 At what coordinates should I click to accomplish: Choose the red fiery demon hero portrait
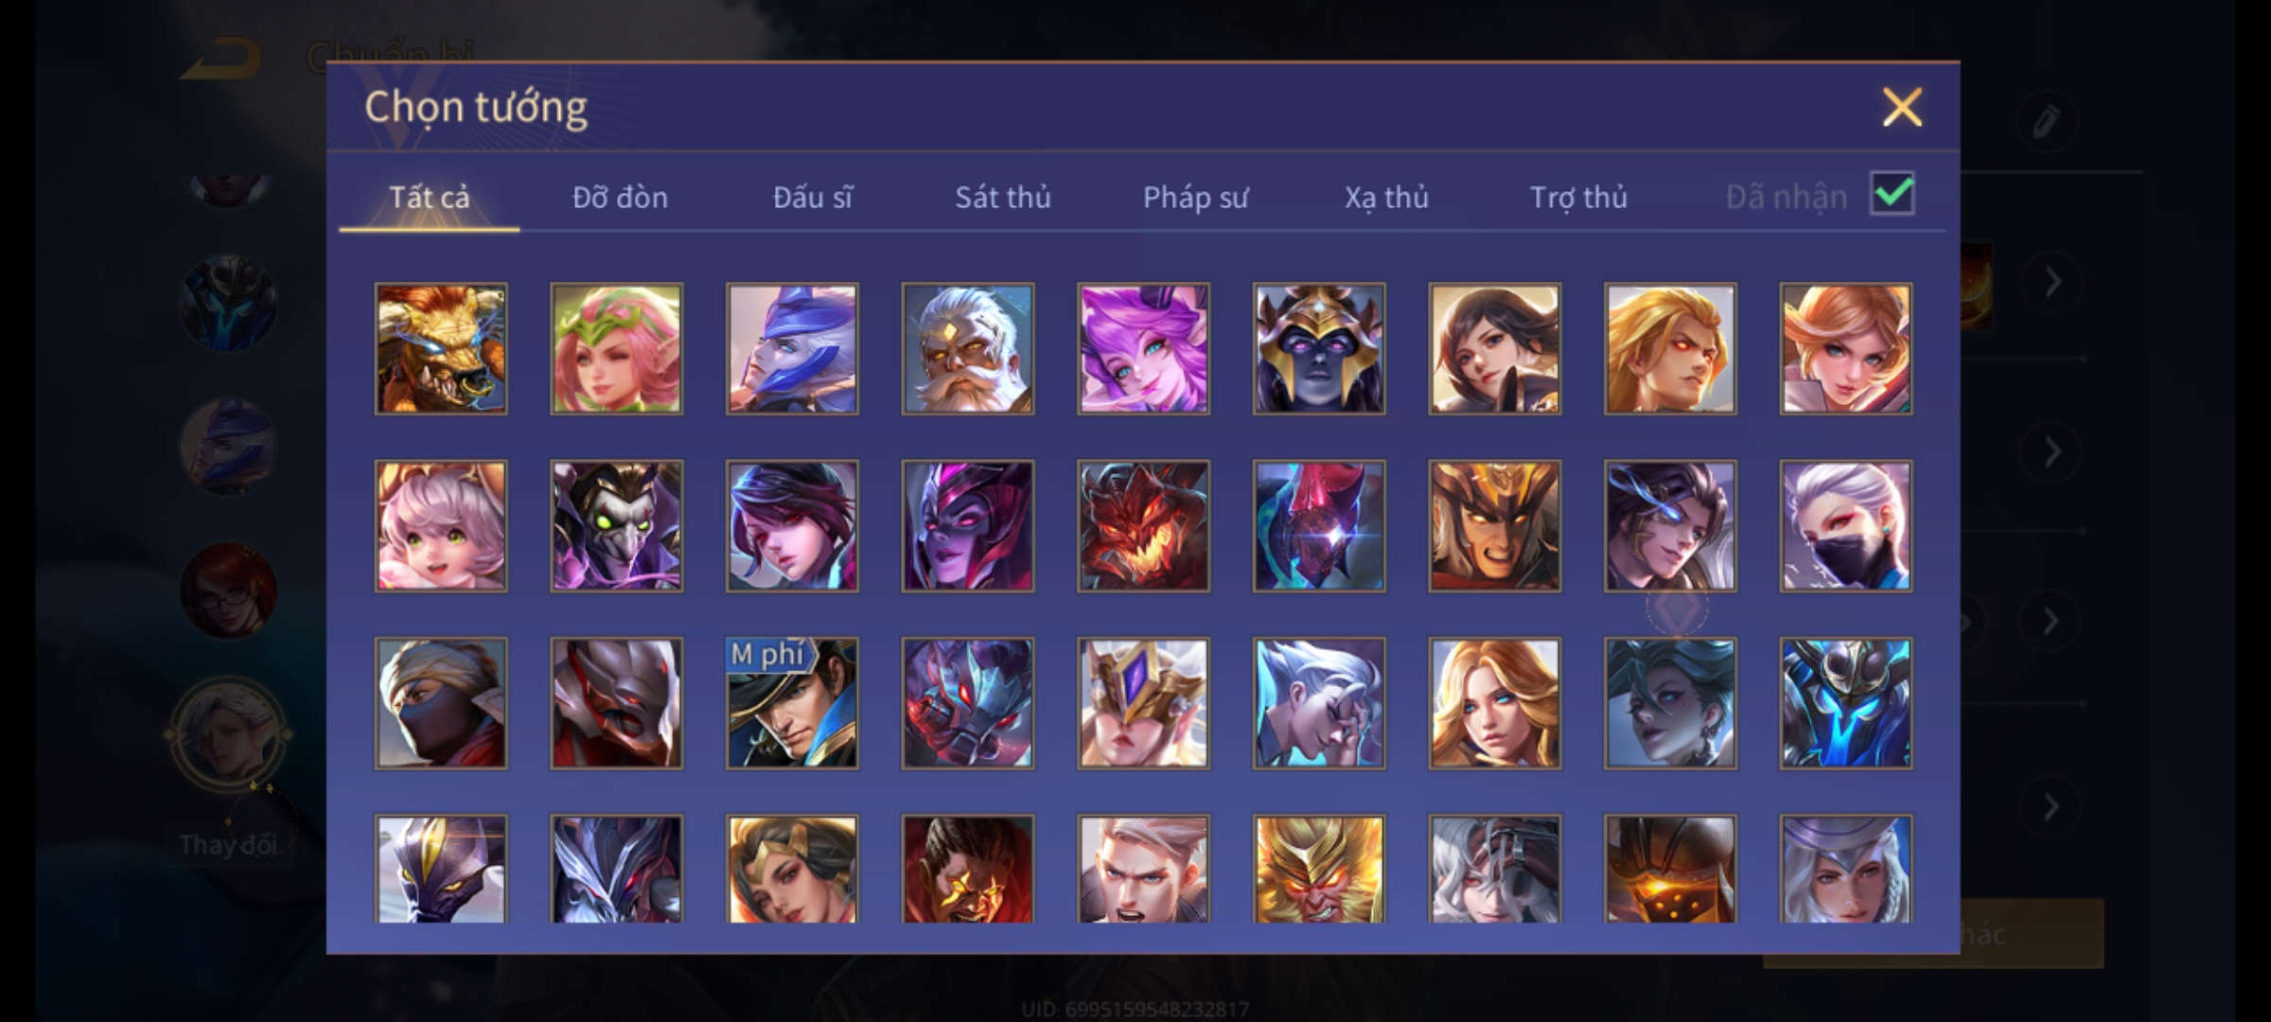(x=1143, y=526)
